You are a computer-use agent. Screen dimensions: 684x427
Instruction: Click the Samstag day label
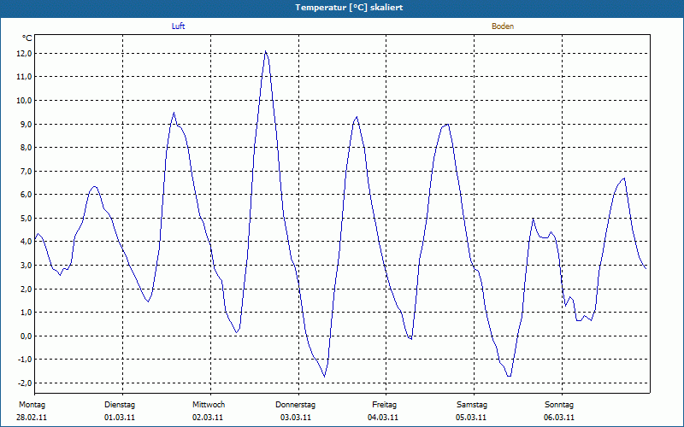click(x=472, y=405)
